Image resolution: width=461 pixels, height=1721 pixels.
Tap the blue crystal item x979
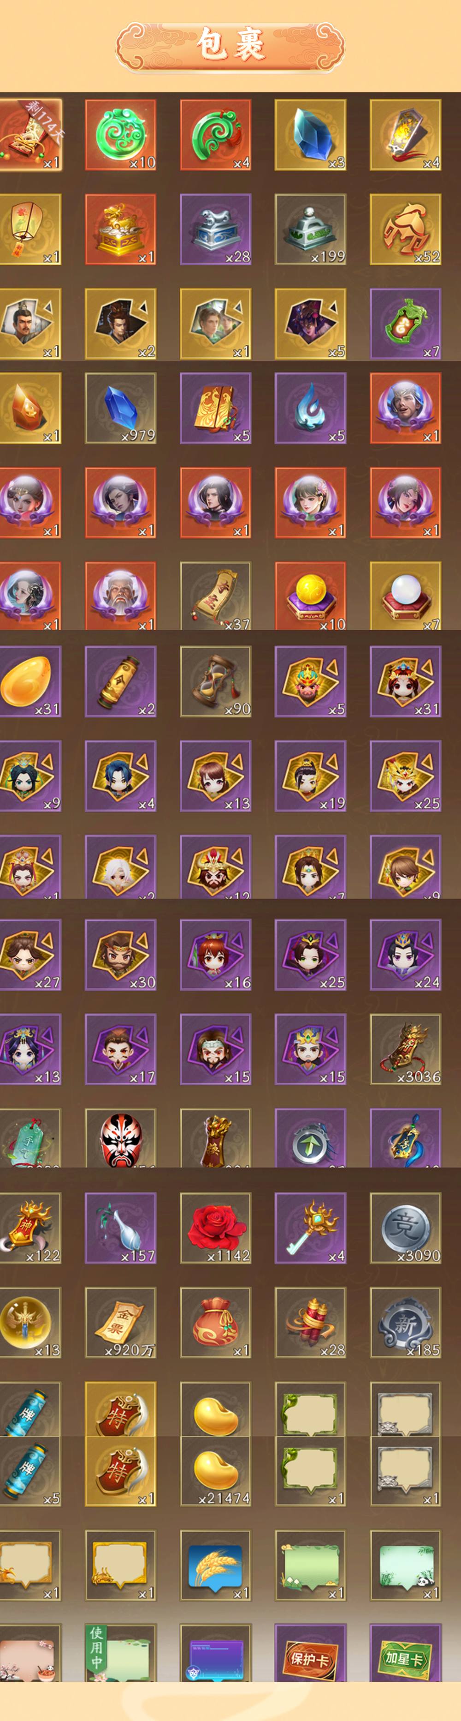pyautogui.click(x=120, y=408)
